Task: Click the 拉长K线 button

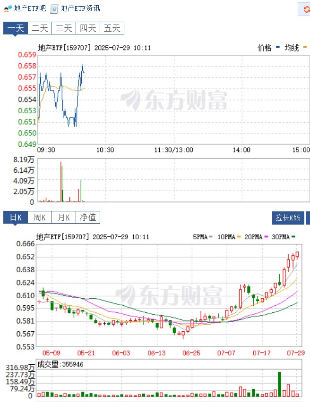Action: click(288, 218)
